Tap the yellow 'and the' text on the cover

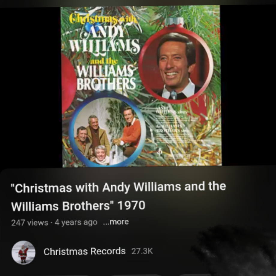[x=104, y=61]
